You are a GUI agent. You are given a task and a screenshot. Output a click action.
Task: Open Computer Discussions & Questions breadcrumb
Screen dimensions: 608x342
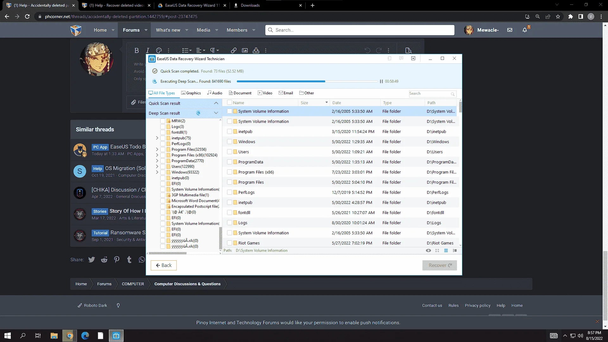click(x=187, y=284)
